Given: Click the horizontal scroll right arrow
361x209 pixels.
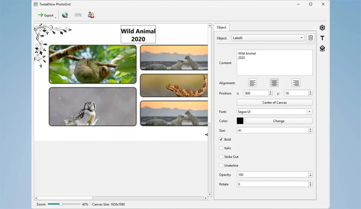Looking at the screenshot, I should coord(206,198).
